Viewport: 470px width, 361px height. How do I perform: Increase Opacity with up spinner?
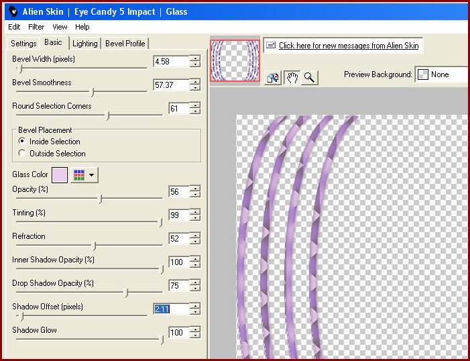195,189
